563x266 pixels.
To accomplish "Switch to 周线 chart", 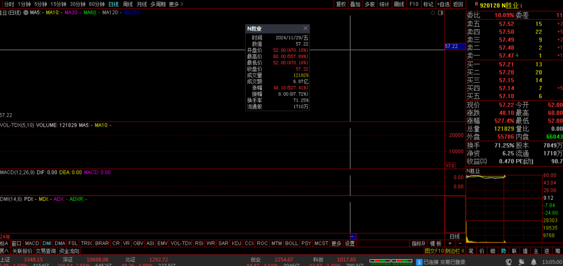I will tap(128, 4).
